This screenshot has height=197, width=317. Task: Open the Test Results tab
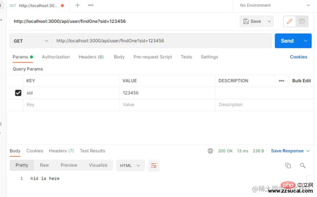[x=92, y=151]
